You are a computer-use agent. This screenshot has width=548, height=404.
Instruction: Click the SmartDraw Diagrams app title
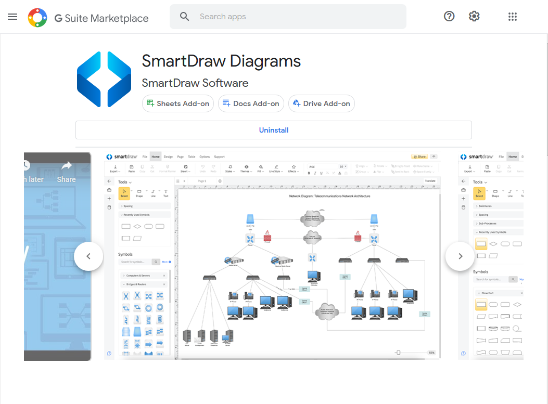pos(221,61)
